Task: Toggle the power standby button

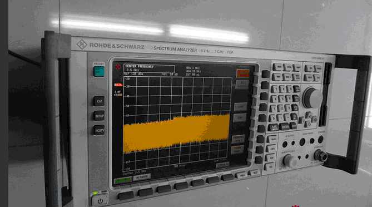Action: 100,201
